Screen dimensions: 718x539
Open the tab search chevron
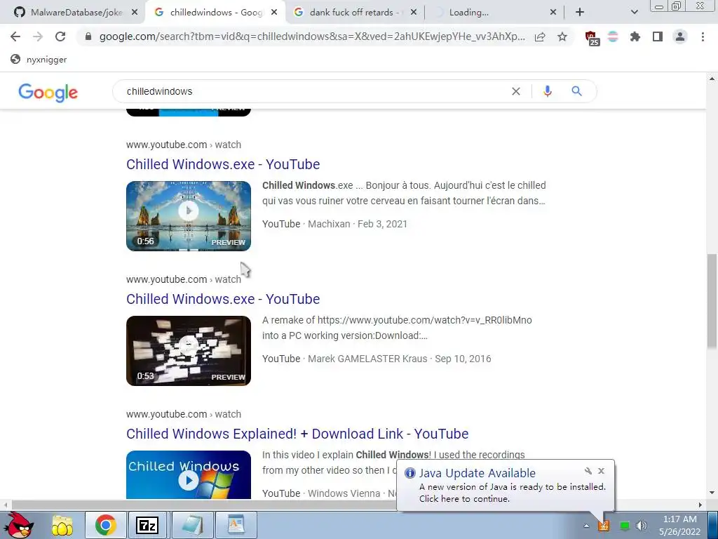click(634, 13)
